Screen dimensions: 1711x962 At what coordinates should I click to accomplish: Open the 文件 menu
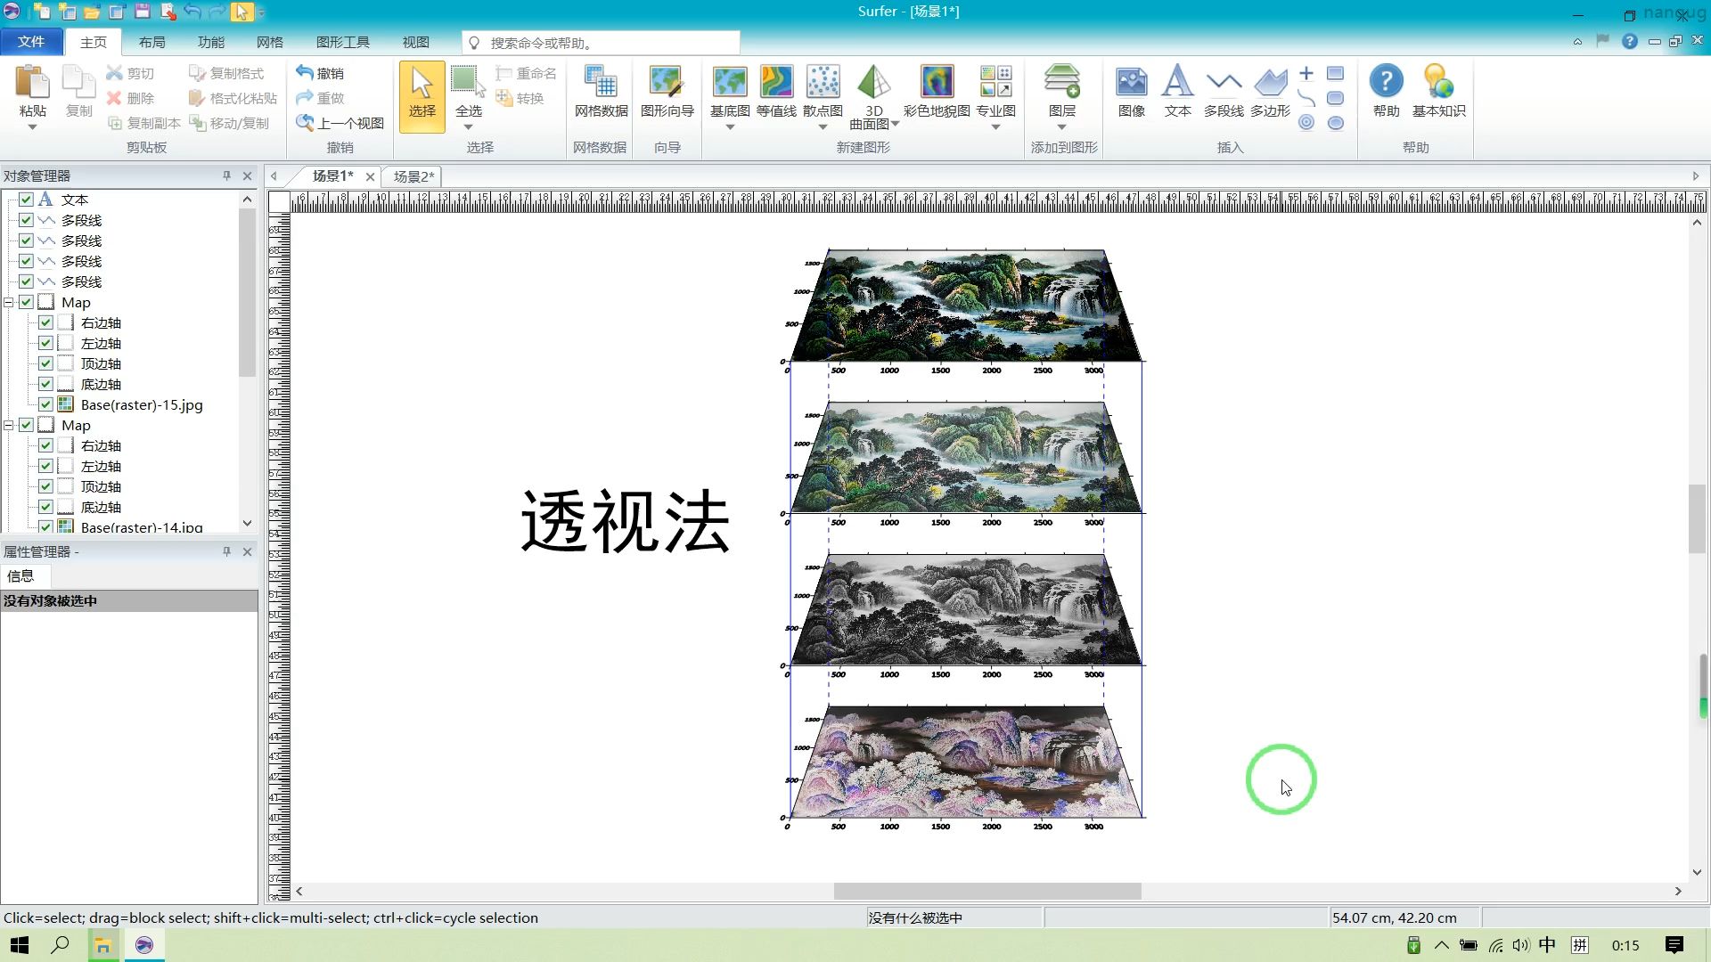[x=31, y=42]
